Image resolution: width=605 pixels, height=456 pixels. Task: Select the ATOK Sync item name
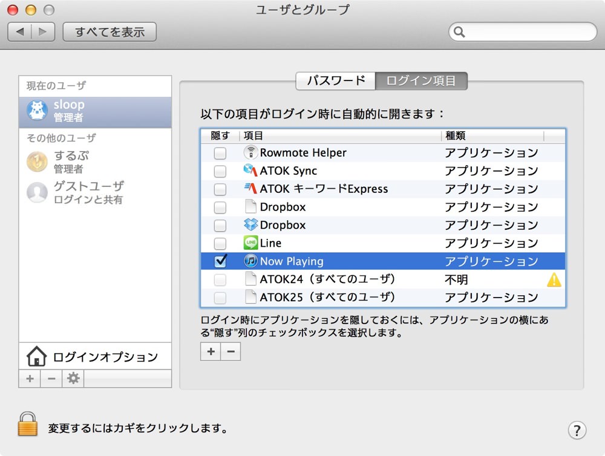click(289, 171)
